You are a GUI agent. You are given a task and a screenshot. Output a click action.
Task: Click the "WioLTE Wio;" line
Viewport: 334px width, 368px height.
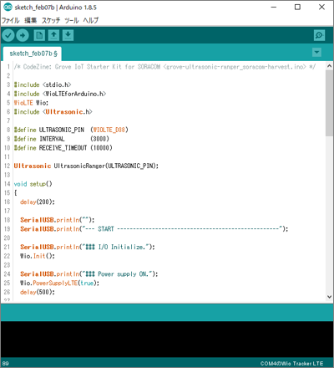31,103
